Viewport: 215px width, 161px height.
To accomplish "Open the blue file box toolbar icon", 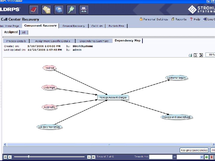I will coord(59,10).
